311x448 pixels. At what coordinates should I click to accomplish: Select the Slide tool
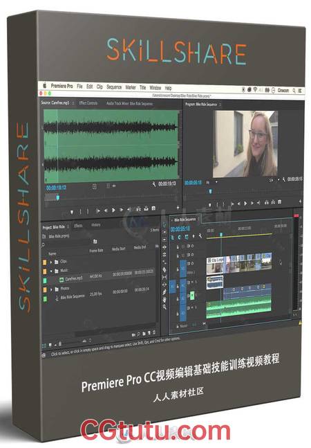(164, 285)
